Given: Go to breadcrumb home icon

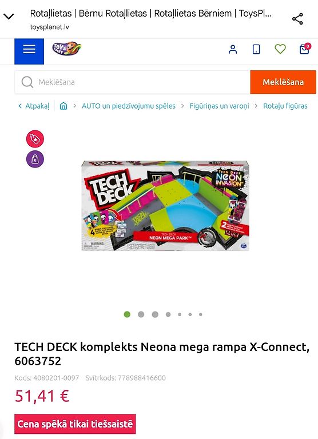Looking at the screenshot, I should [63, 106].
